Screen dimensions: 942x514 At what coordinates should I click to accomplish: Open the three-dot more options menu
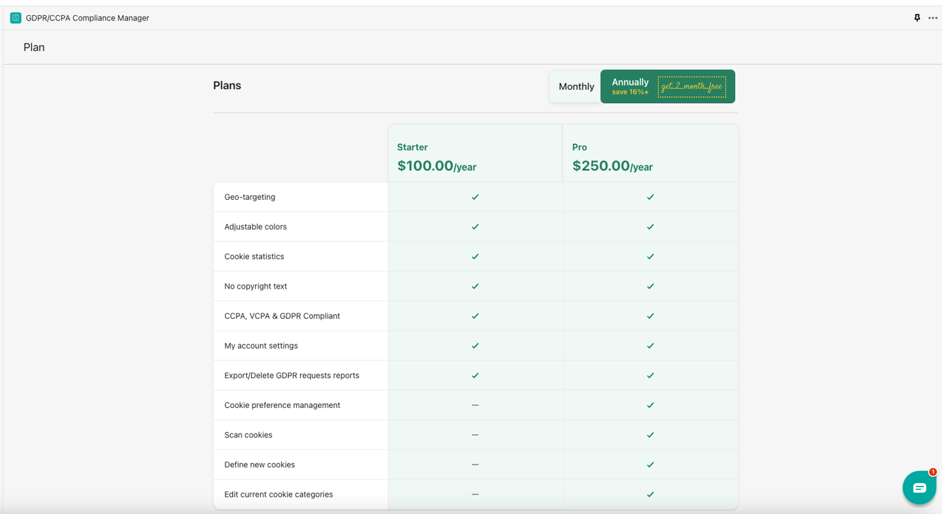[x=932, y=18]
